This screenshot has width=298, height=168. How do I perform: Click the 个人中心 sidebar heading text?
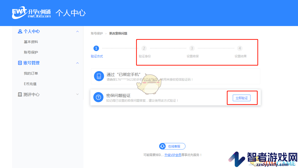tap(32, 31)
